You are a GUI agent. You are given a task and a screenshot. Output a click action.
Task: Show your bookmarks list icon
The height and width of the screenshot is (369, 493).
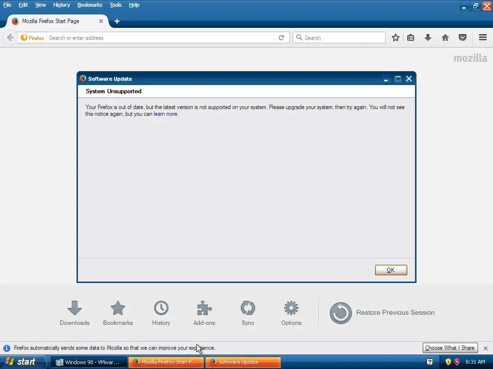tap(411, 37)
